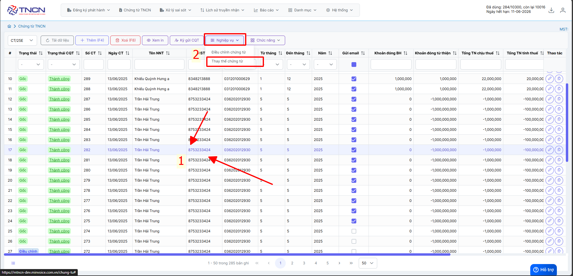Image resolution: width=573 pixels, height=276 pixels.
Task: Sort by Tổng TN chịu thuế column
Action: (x=498, y=53)
